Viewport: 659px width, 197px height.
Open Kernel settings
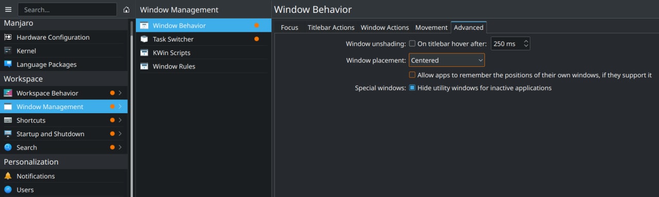[64, 51]
